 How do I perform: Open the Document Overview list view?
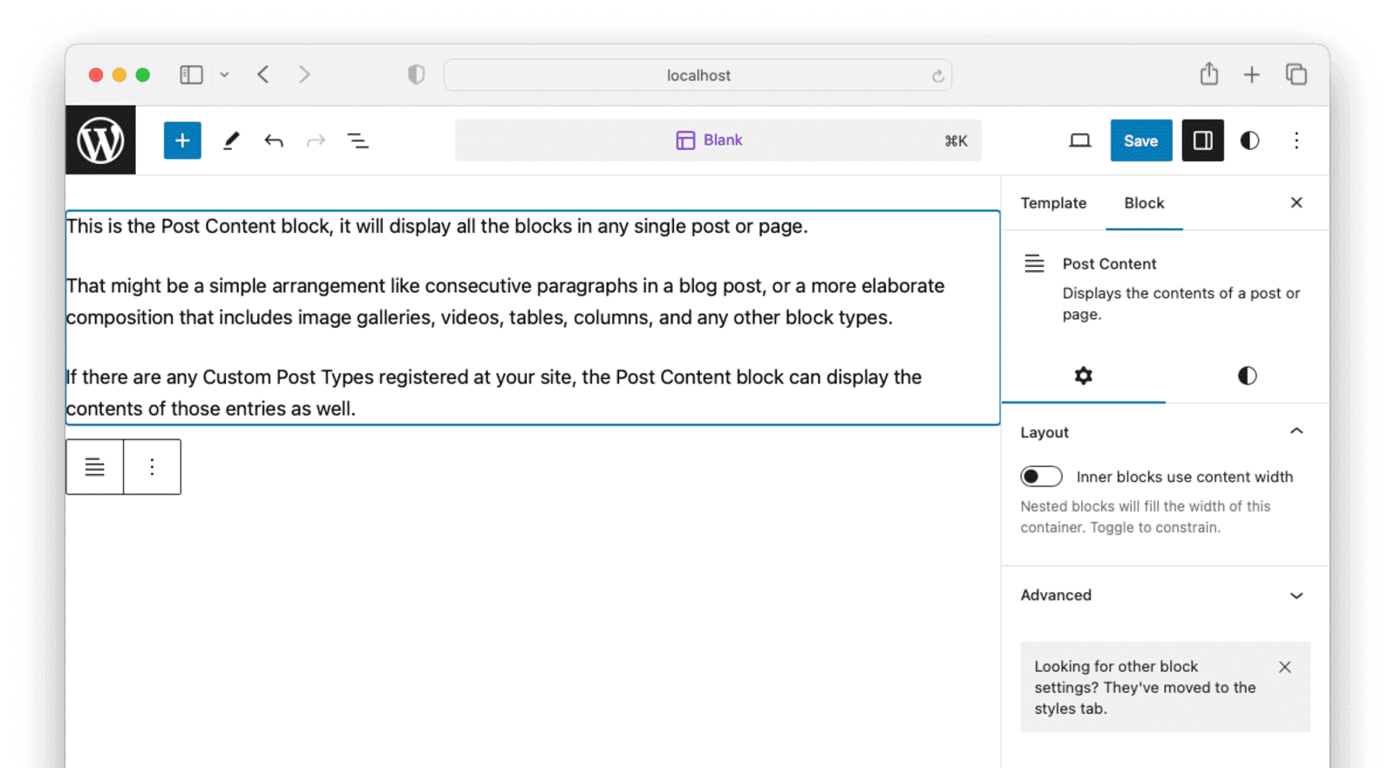point(357,140)
